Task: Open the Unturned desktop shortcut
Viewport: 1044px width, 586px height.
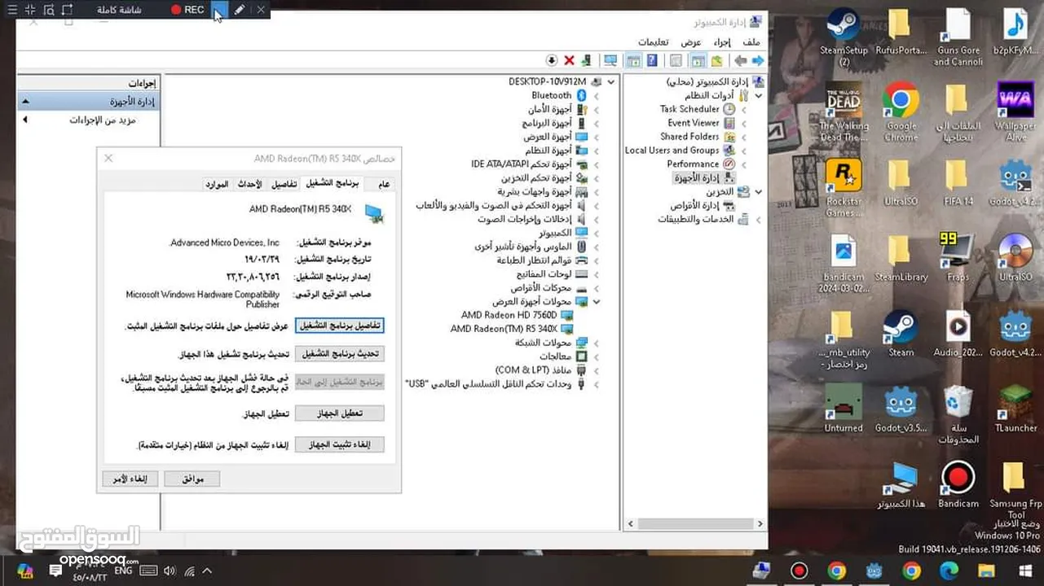Action: coord(844,409)
